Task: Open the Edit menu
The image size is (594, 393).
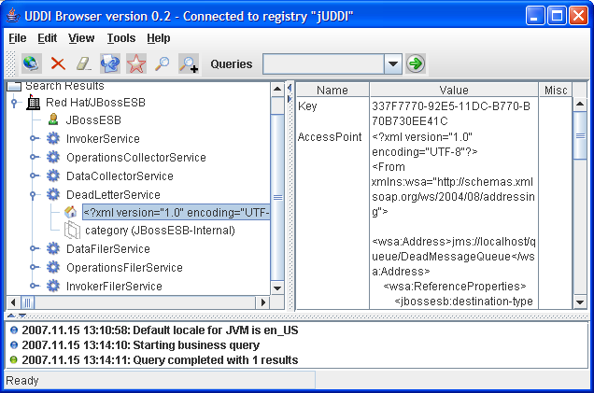Action: click(x=48, y=38)
